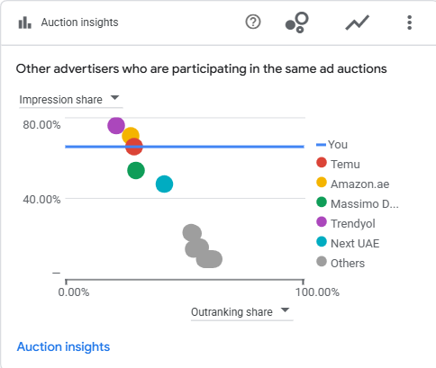Select Amazon.ae legend entry
This screenshot has height=368, width=436.
(x=353, y=184)
